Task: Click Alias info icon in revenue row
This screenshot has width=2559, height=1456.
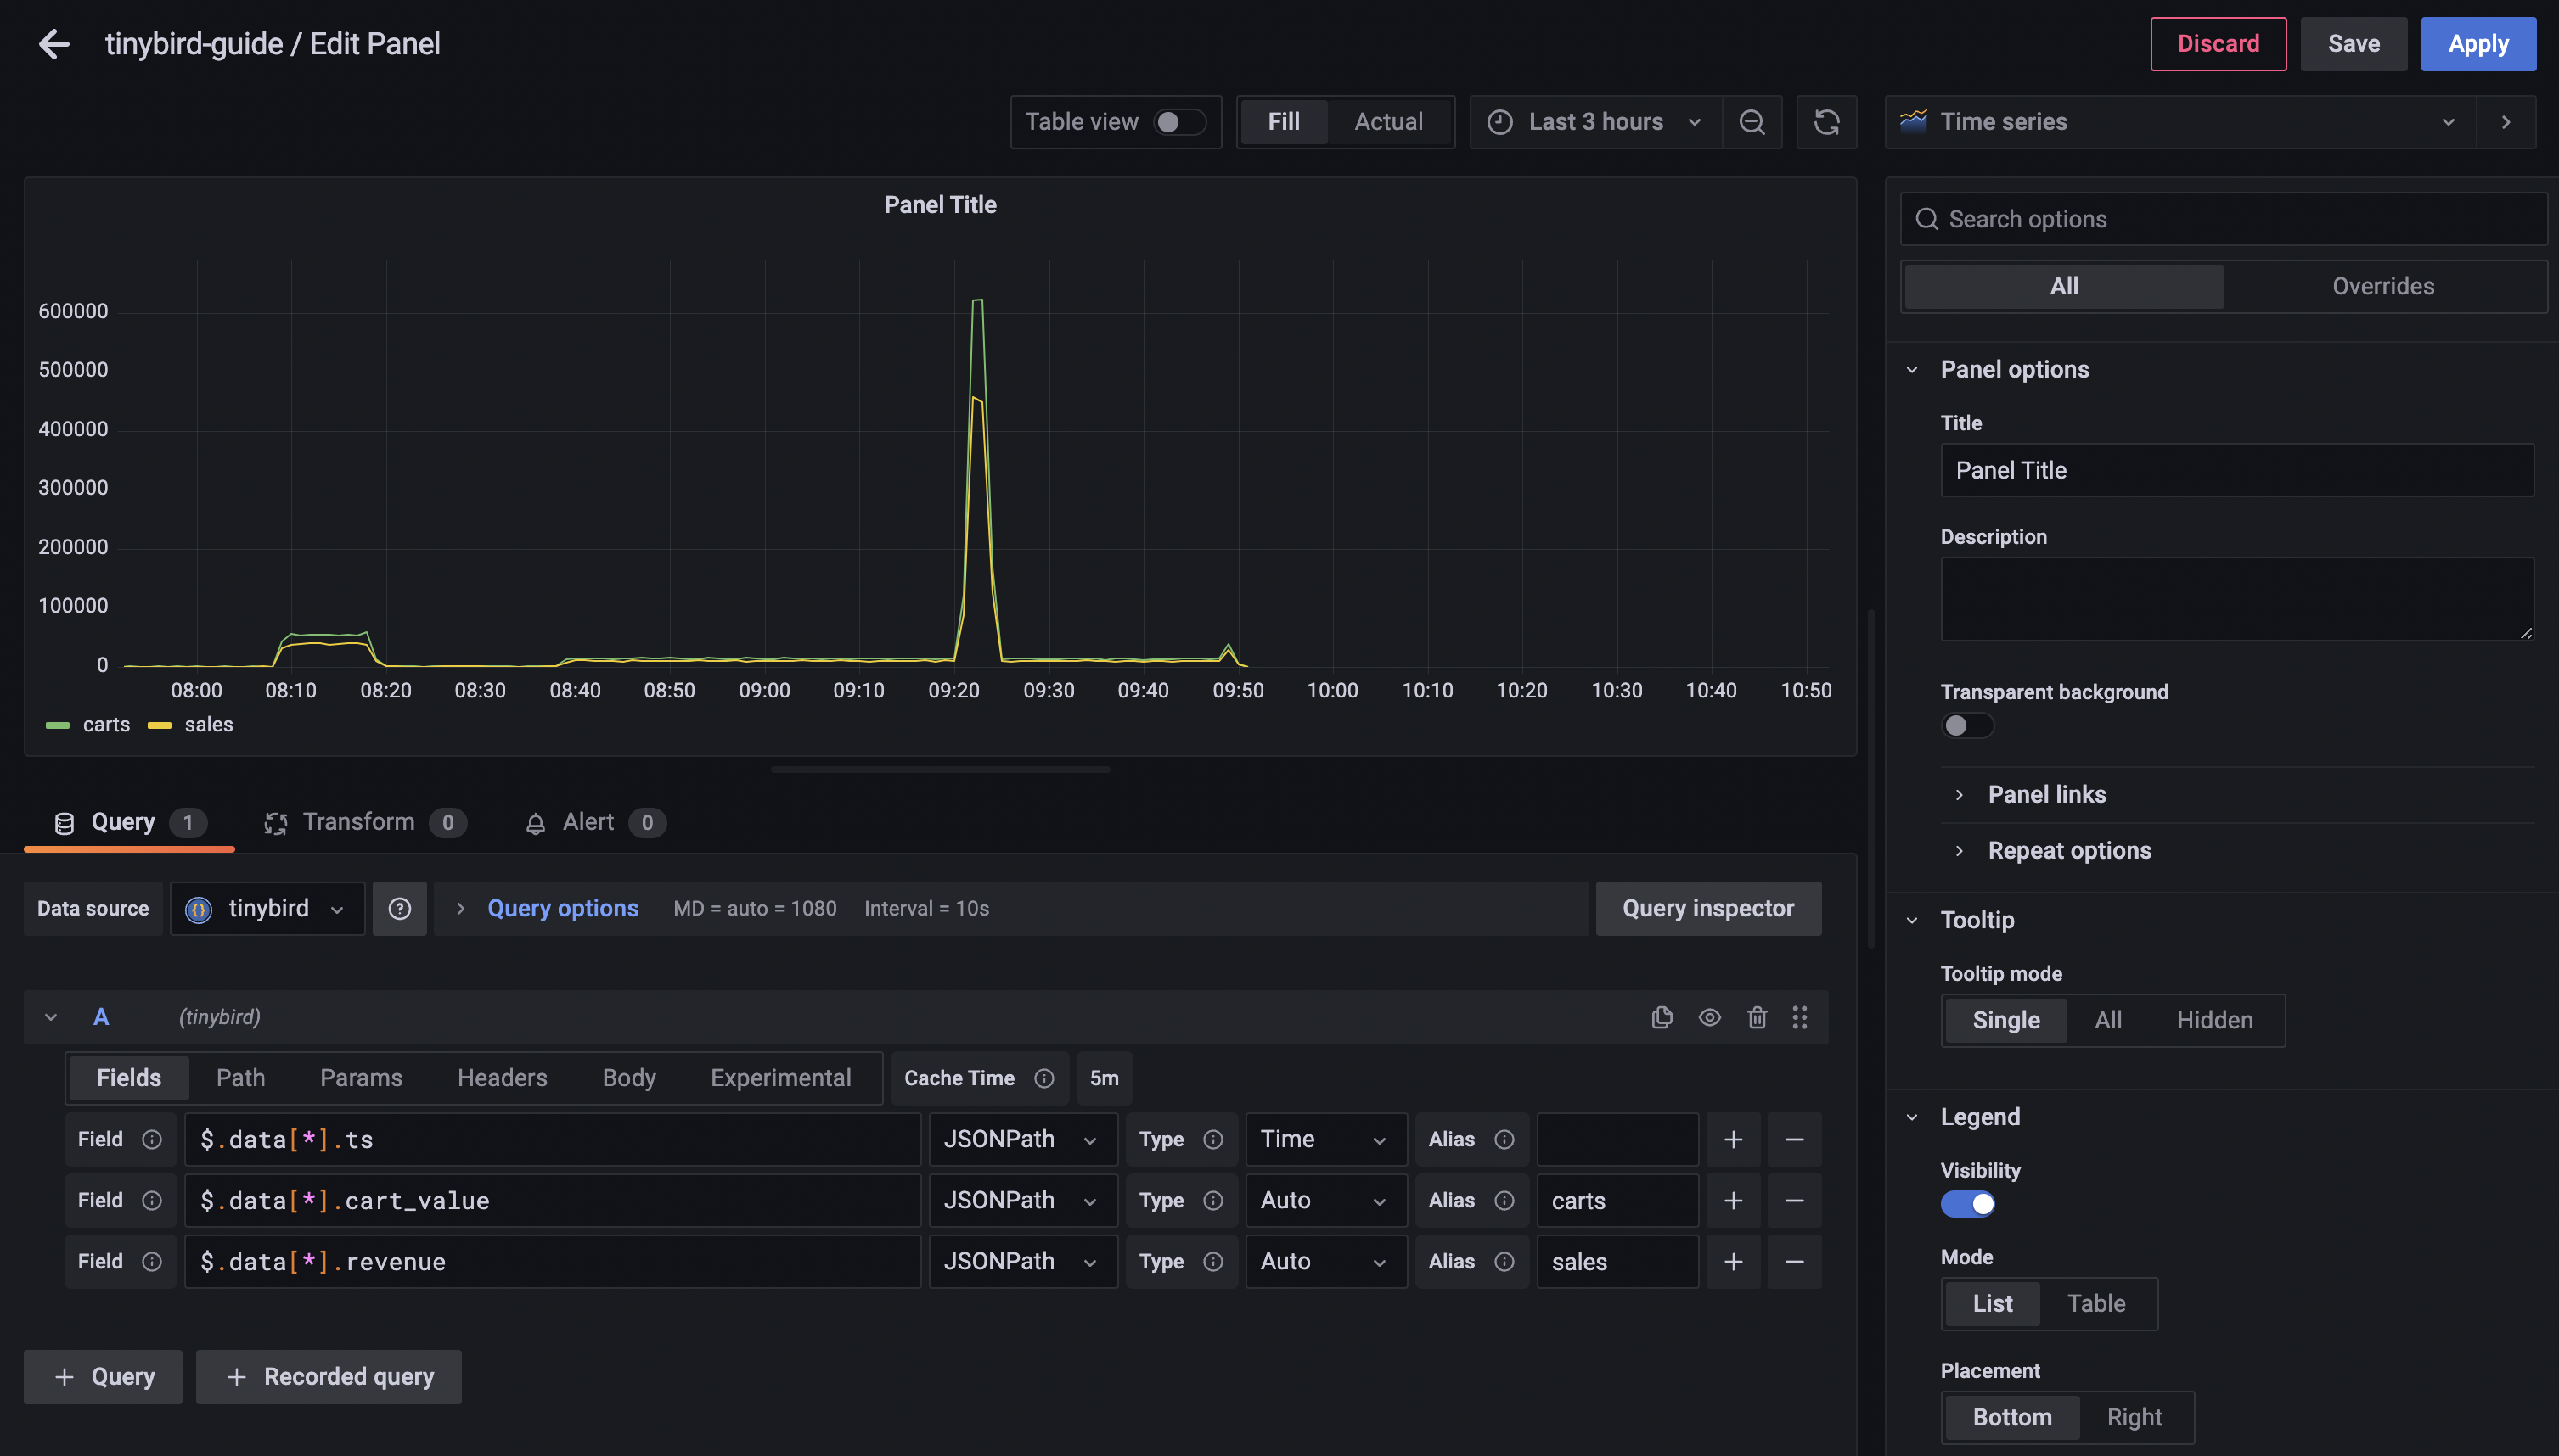Action: pos(1504,1261)
